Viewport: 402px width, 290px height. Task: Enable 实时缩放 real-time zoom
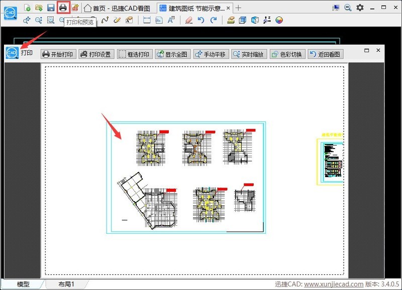pyautogui.click(x=249, y=54)
